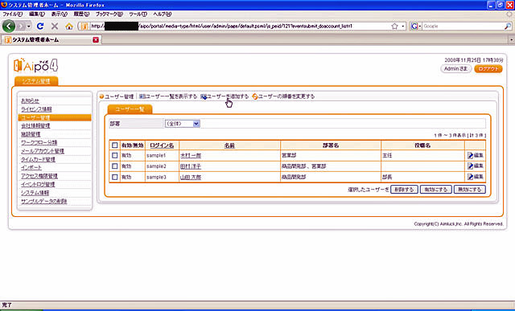The width and height of the screenshot is (515, 311).
Task: Click the Adminさま button
Action: click(x=456, y=69)
